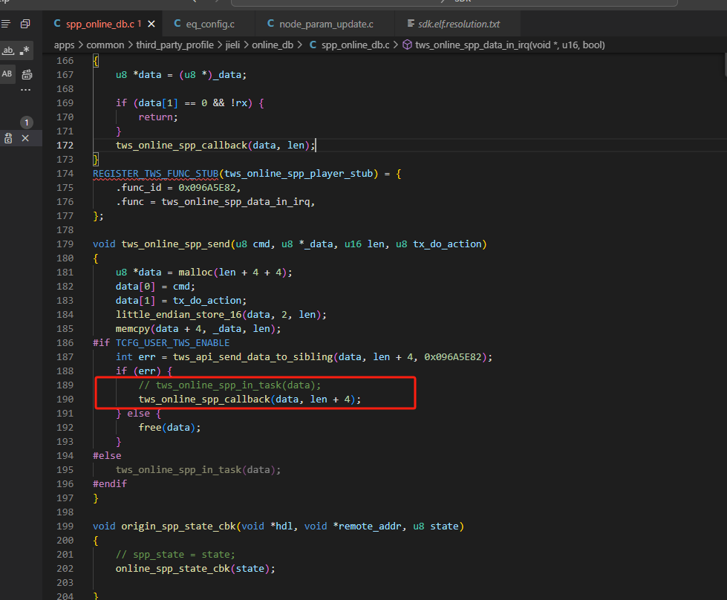
Task: Click malloc call on line 181
Action: [195, 273]
